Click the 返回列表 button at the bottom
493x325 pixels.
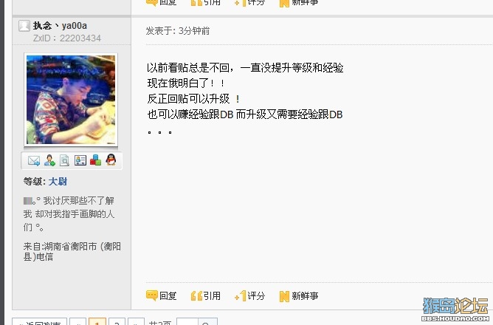click(x=40, y=322)
